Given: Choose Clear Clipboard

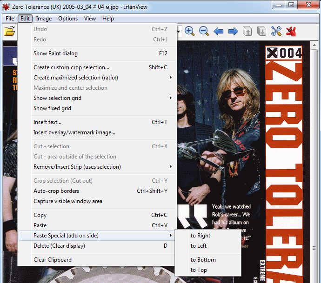Looking at the screenshot, I should pos(96,259).
